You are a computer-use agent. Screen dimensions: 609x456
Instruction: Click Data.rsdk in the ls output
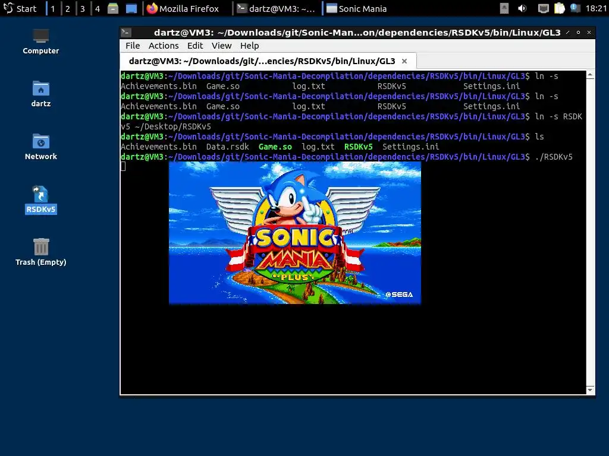click(228, 147)
